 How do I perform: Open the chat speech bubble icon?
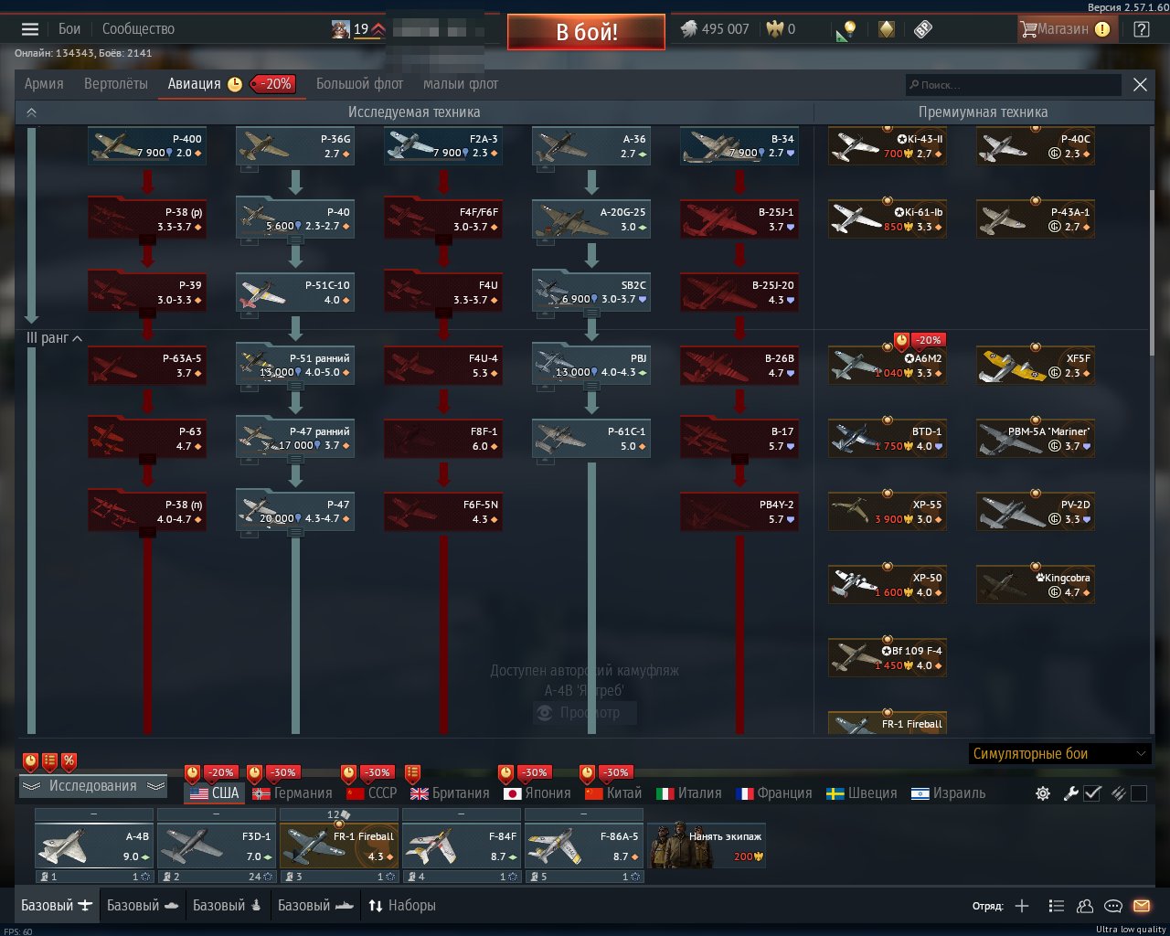(1113, 906)
